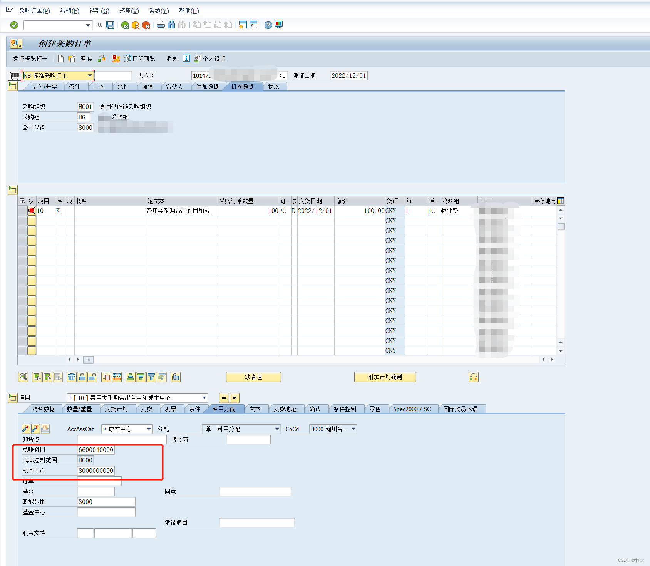
Task: Click the Unlock item open padlock icon
Action: pos(92,377)
